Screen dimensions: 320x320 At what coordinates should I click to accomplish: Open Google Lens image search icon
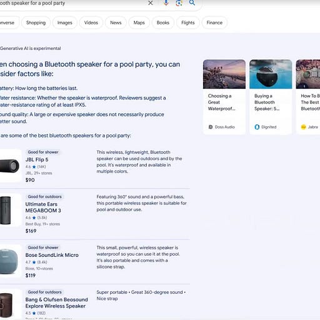[179, 2]
